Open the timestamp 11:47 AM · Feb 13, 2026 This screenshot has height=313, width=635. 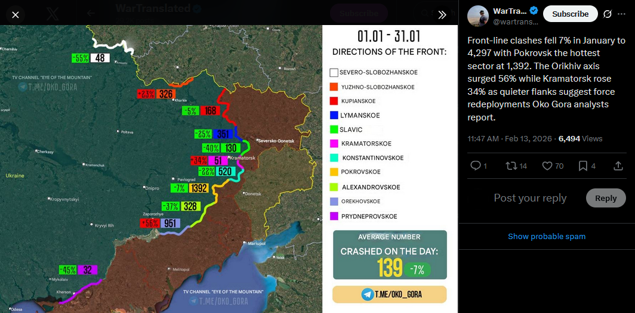[x=510, y=139]
